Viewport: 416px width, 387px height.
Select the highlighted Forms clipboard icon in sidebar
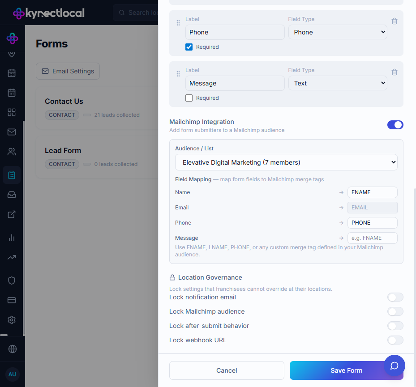tap(12, 175)
